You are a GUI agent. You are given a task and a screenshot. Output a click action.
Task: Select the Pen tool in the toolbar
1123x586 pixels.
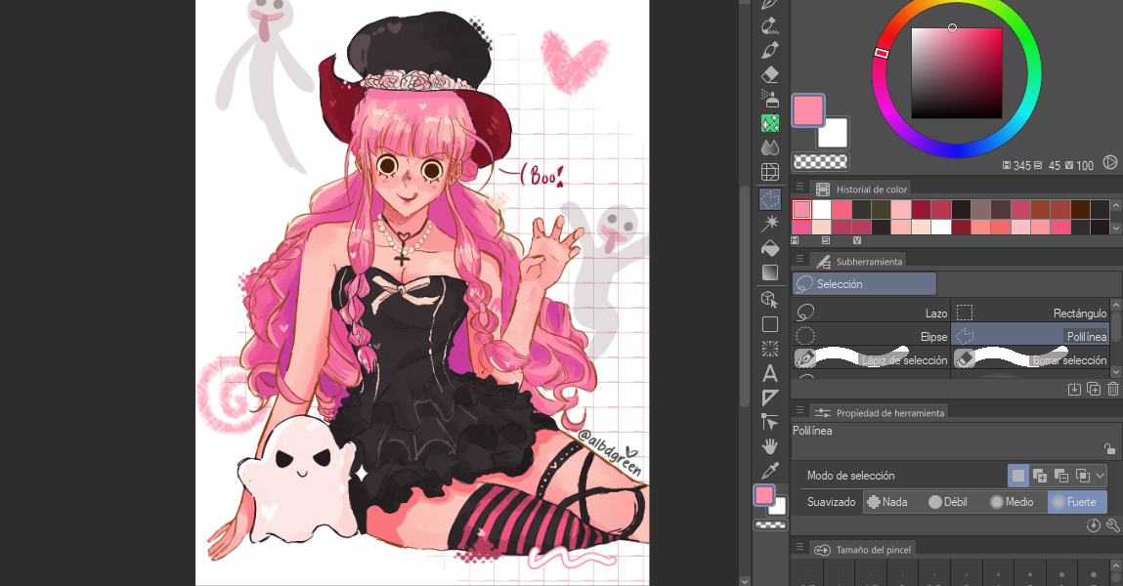tap(770, 5)
